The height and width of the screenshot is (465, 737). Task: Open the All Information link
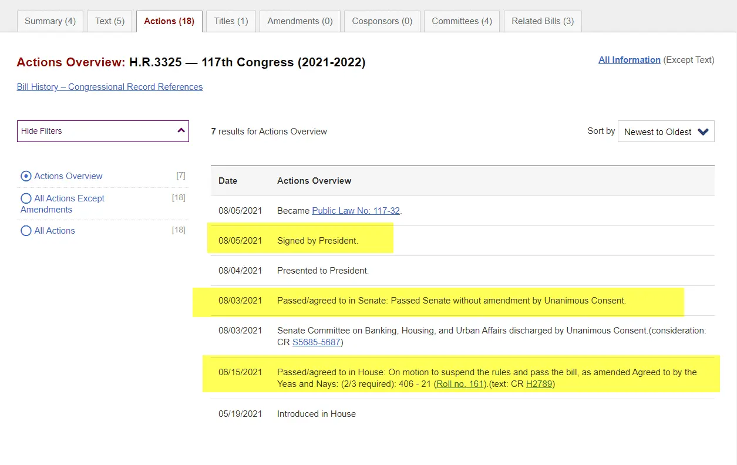click(x=629, y=60)
